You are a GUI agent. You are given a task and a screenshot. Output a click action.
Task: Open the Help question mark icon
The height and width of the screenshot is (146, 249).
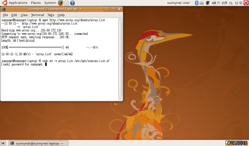[x=72, y=3]
